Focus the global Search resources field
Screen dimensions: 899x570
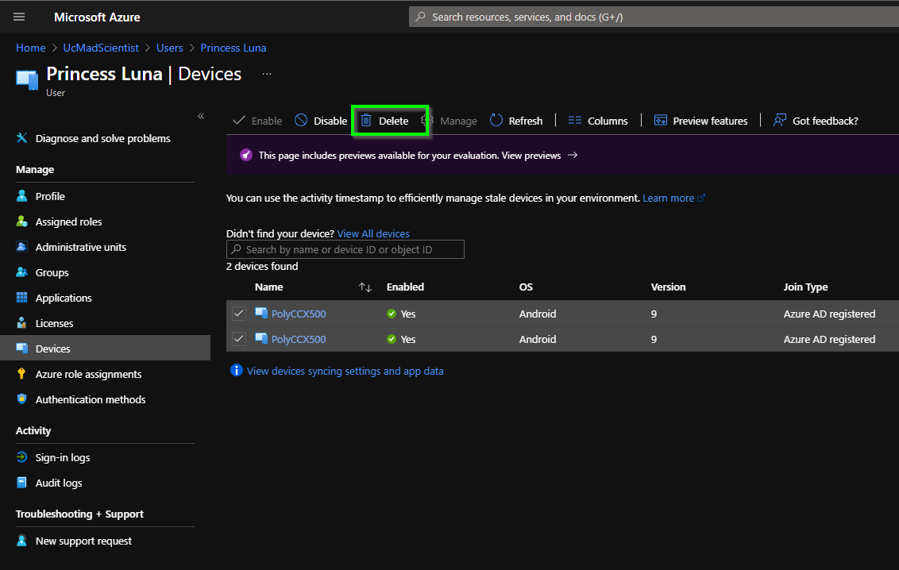(654, 17)
